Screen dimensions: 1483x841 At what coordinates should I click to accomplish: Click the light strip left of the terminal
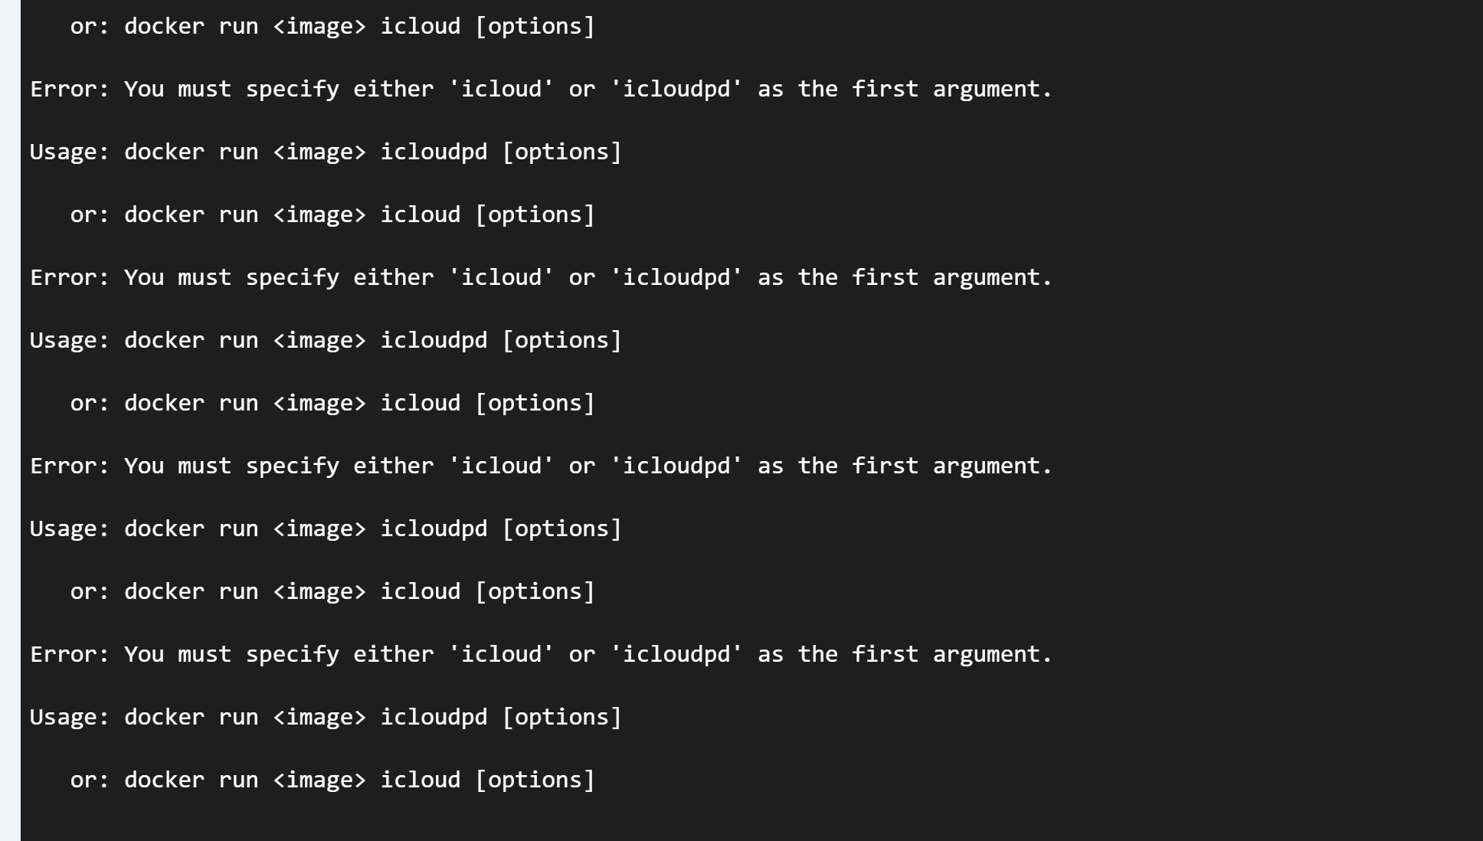click(x=10, y=420)
